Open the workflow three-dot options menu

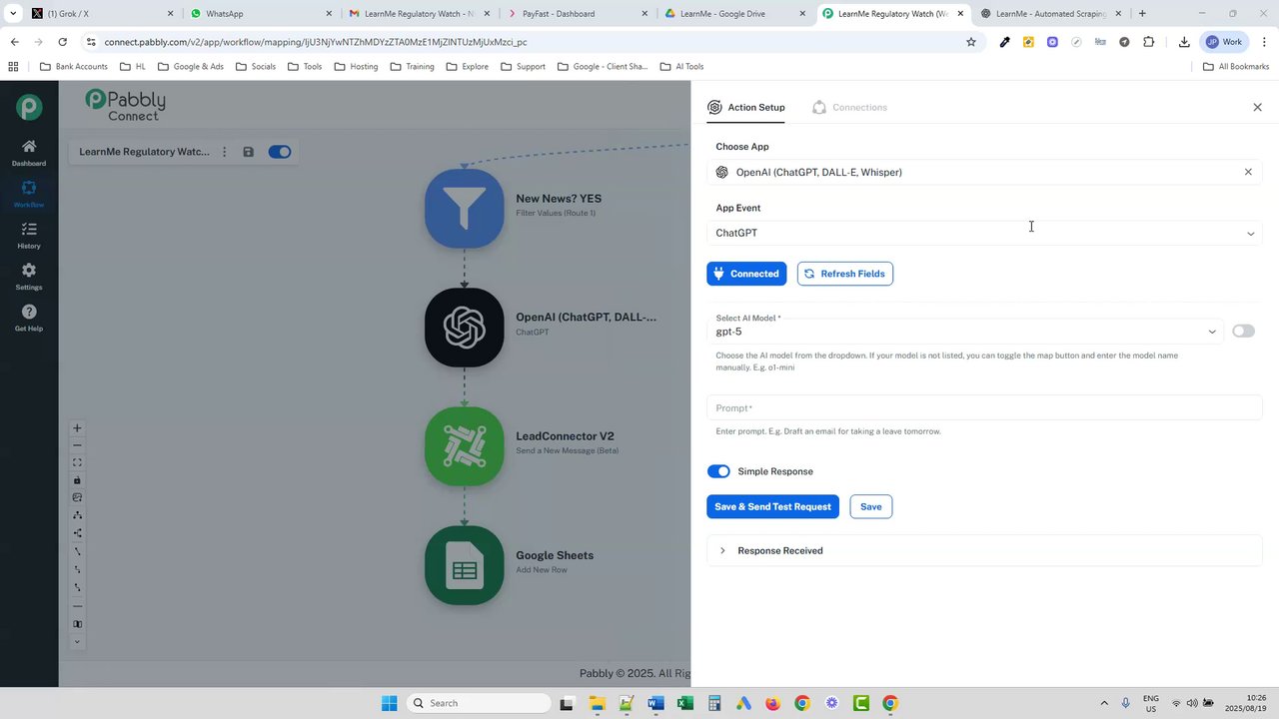pos(224,152)
